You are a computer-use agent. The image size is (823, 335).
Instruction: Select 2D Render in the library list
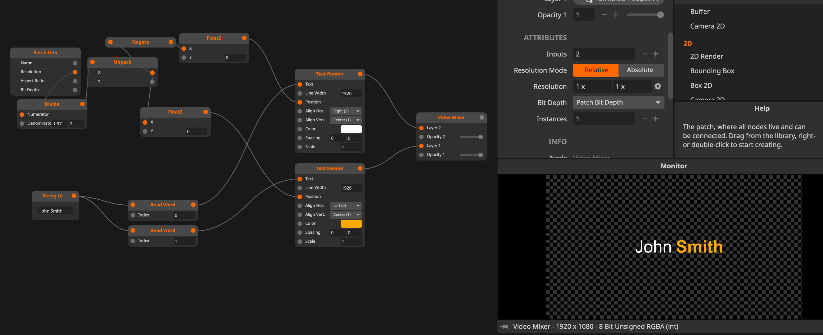706,56
